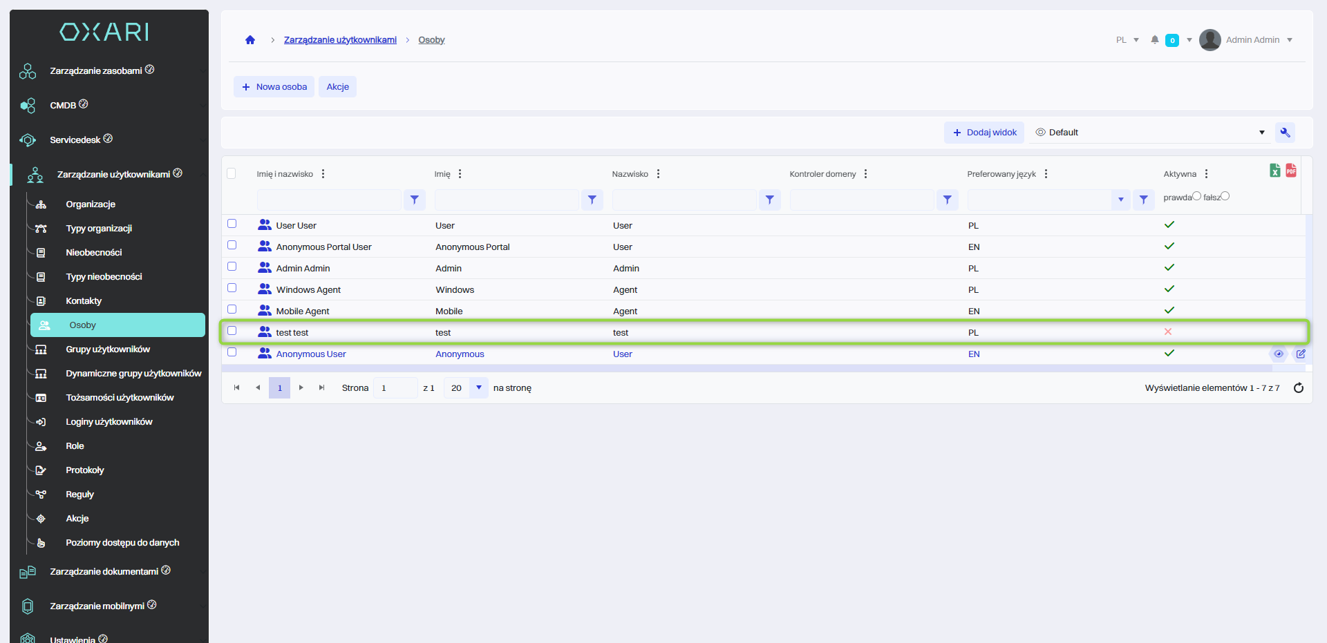Image resolution: width=1327 pixels, height=643 pixels.
Task: Click the notification bell icon
Action: [x=1154, y=40]
